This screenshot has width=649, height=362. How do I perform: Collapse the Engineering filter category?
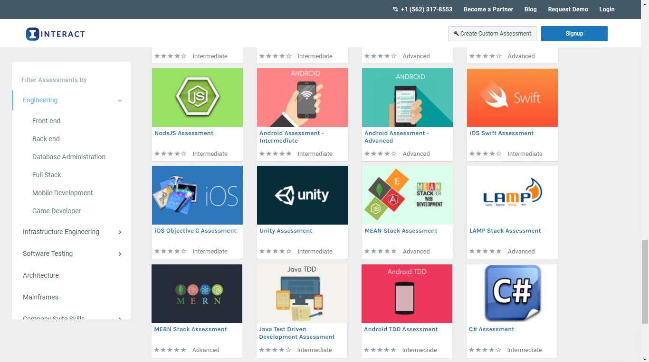click(120, 100)
